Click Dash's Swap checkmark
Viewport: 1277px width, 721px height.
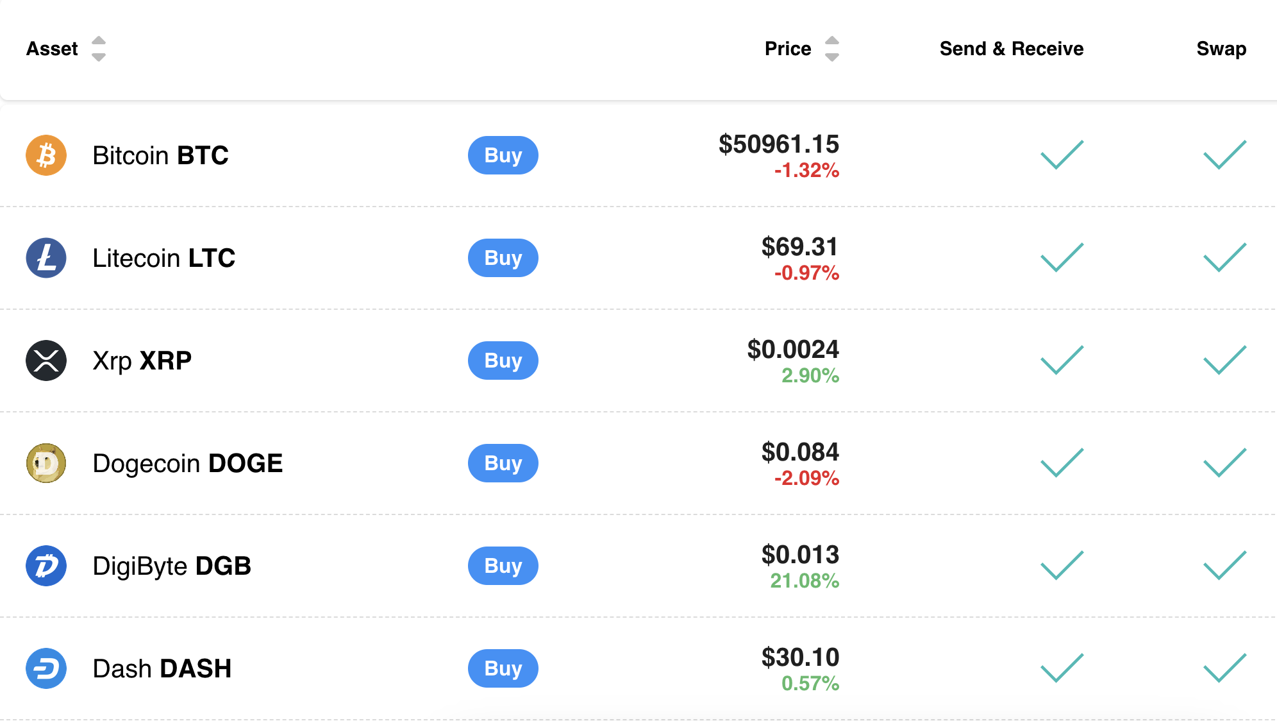coord(1224,668)
